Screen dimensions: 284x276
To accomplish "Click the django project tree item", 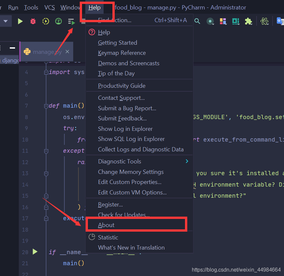I will click(x=10, y=60).
